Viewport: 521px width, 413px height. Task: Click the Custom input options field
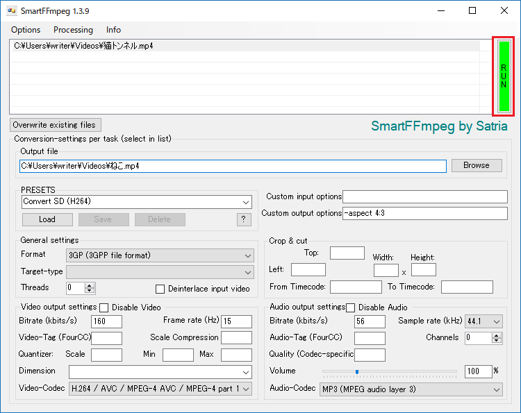425,196
